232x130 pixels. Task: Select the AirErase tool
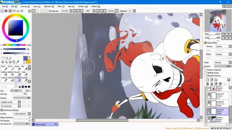tap(18, 79)
